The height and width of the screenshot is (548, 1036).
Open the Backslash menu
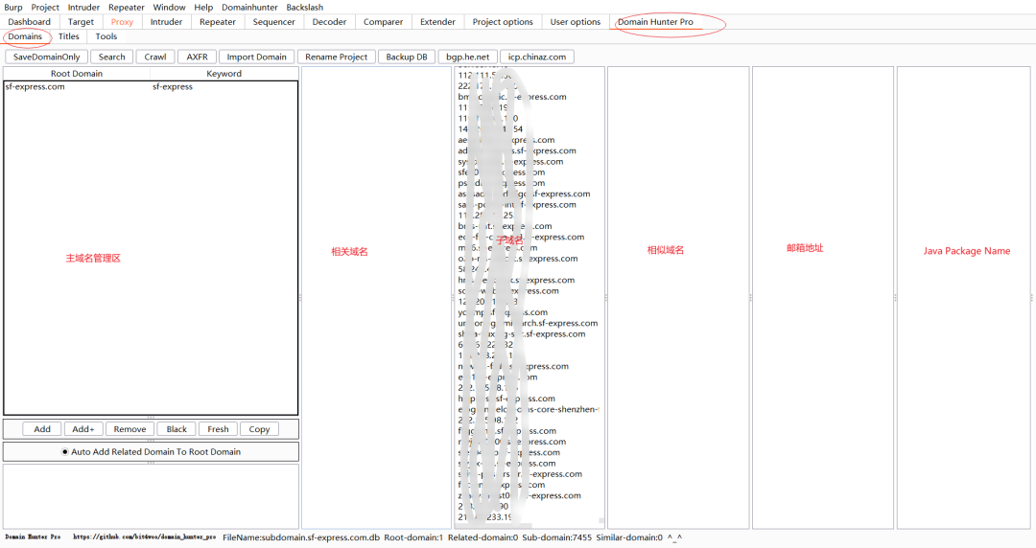pos(305,8)
